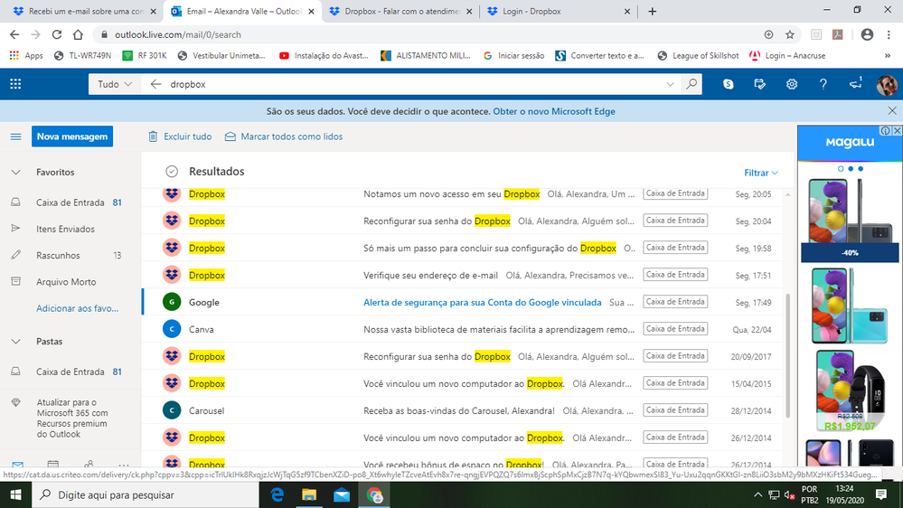Toggle the navigation pane hamburger menu
This screenshot has width=903, height=508.
[15, 136]
